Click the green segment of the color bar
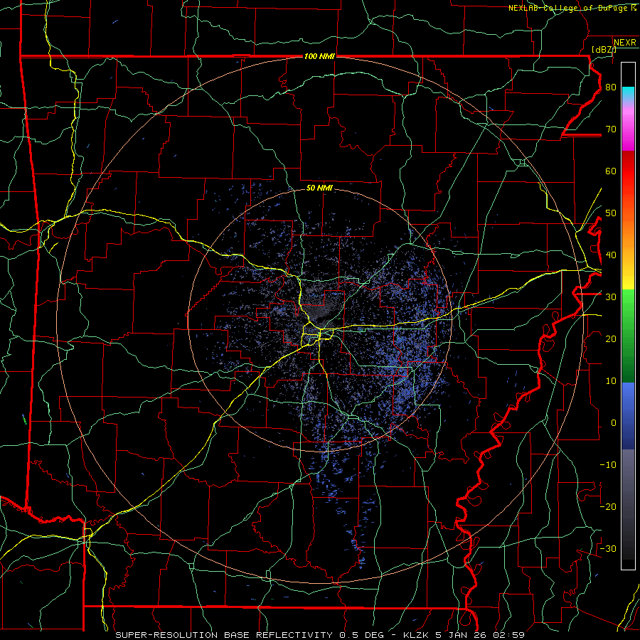The height and width of the screenshot is (640, 640). (x=628, y=336)
